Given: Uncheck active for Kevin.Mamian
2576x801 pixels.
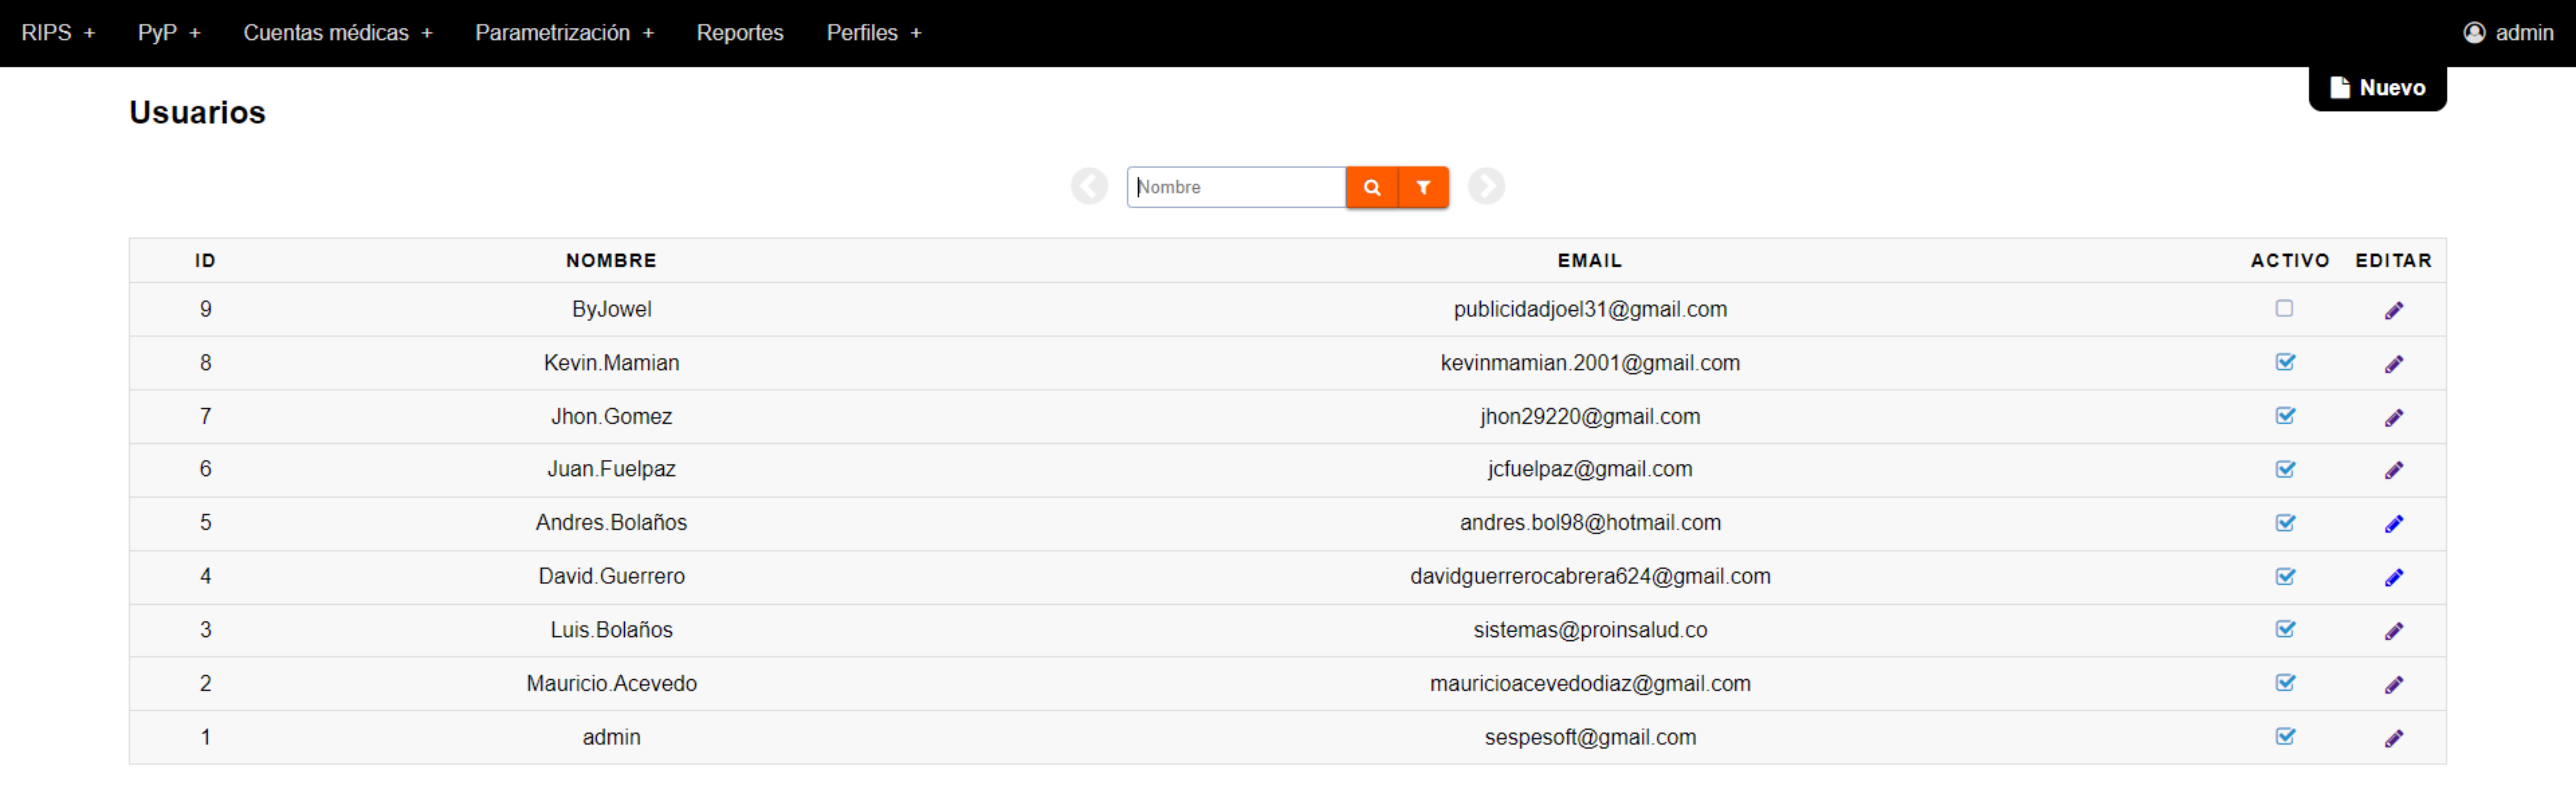Looking at the screenshot, I should [2285, 362].
